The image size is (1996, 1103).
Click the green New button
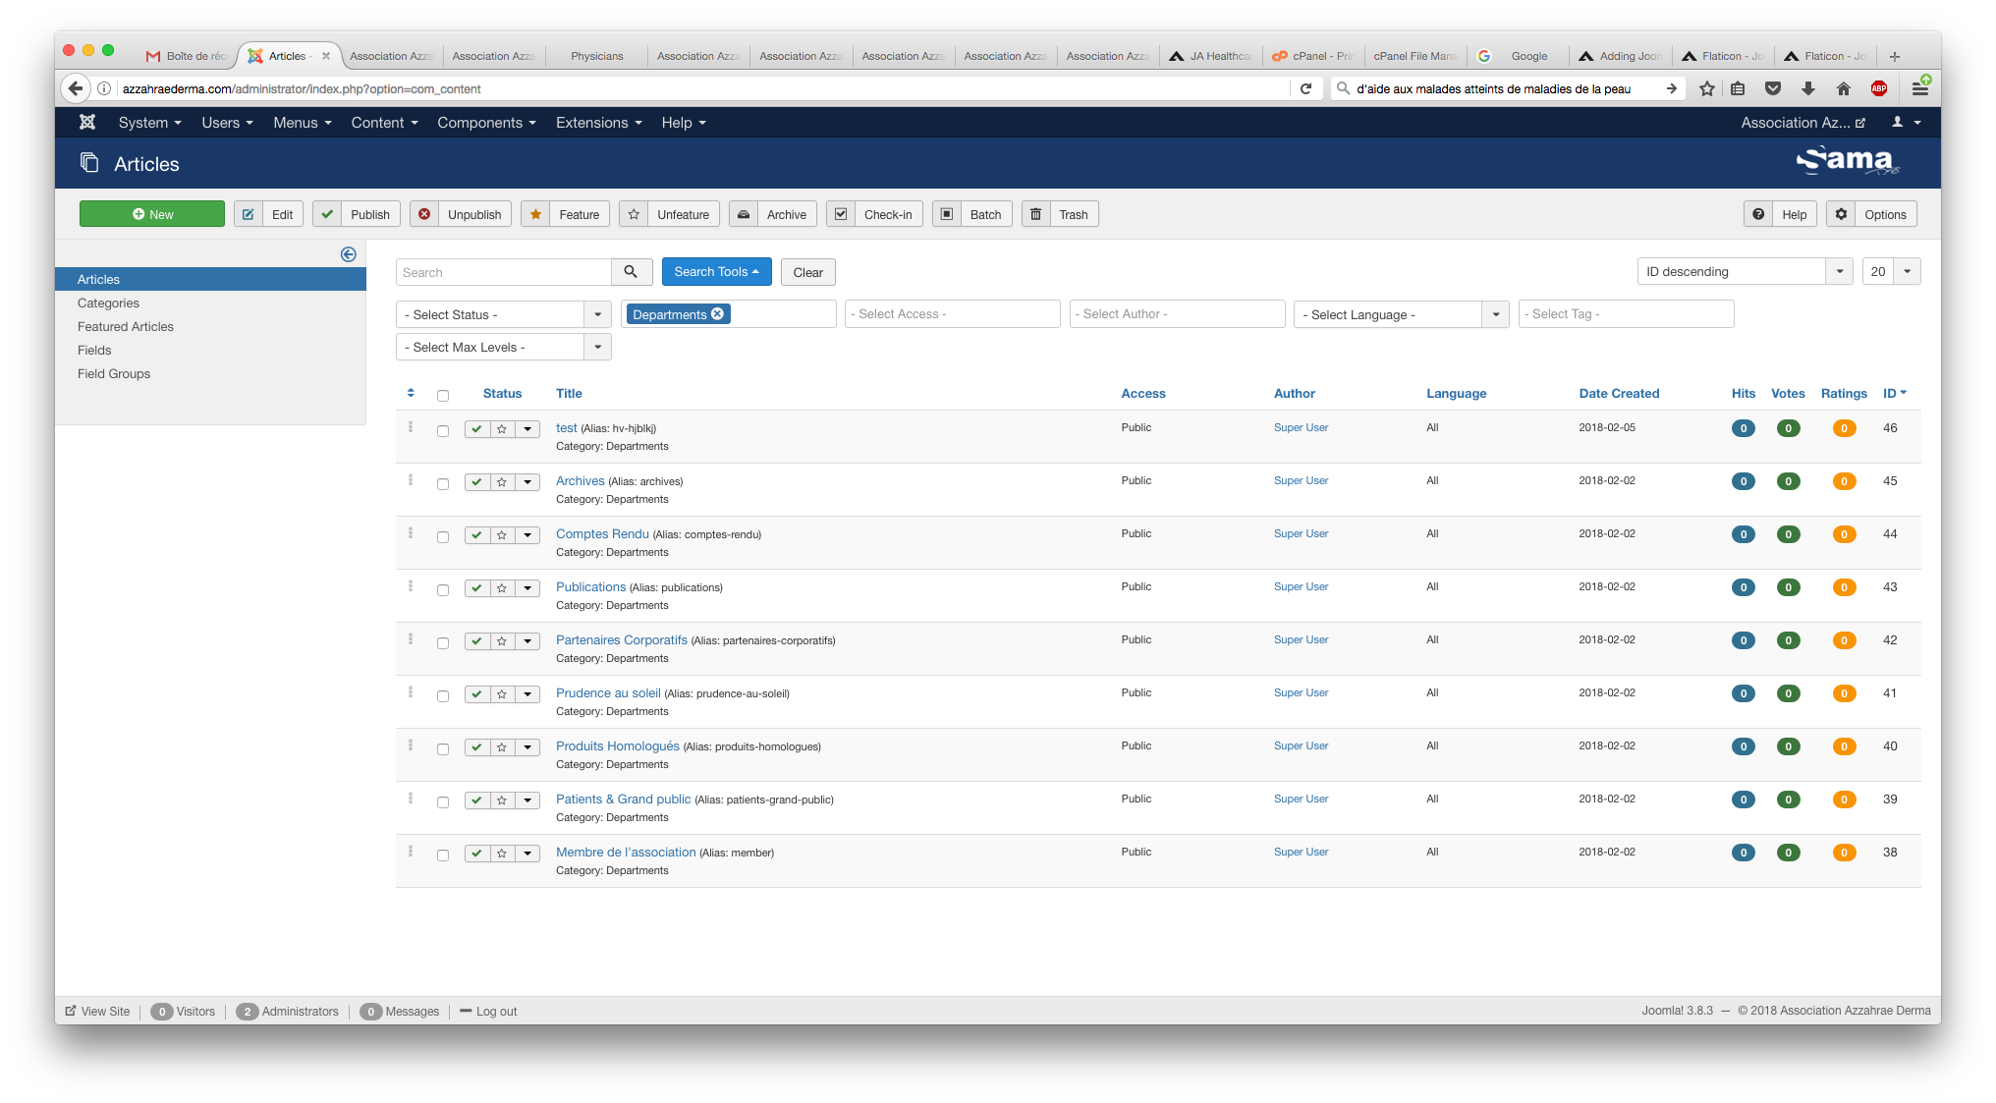[152, 214]
